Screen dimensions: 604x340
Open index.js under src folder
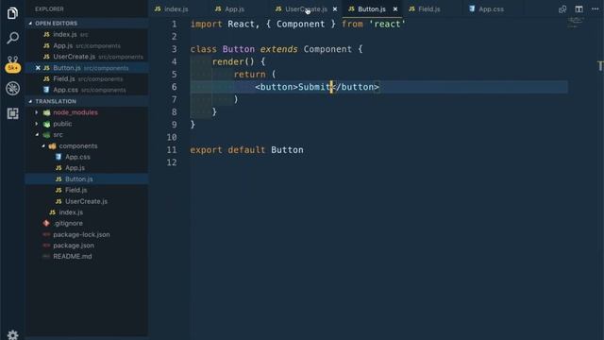[x=87, y=212]
